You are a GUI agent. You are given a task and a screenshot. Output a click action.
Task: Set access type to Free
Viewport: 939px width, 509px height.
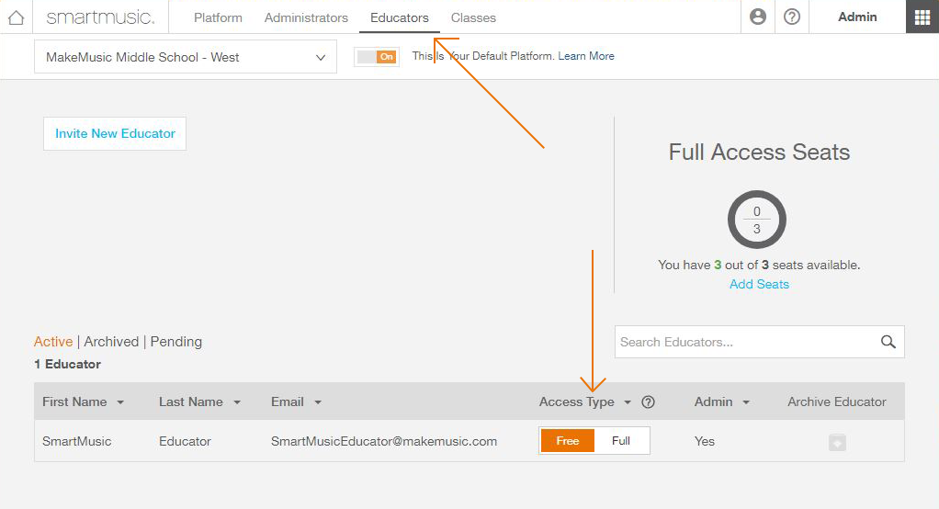567,441
